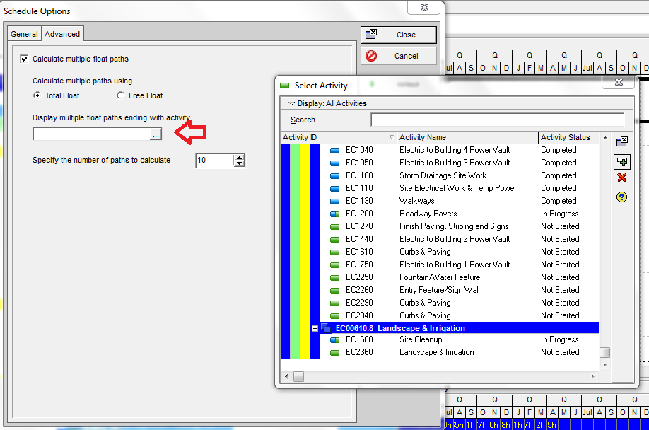The image size is (649, 430).
Task: Collapse the EC00610.8 Landscape & Irrigation group
Action: pyautogui.click(x=315, y=329)
